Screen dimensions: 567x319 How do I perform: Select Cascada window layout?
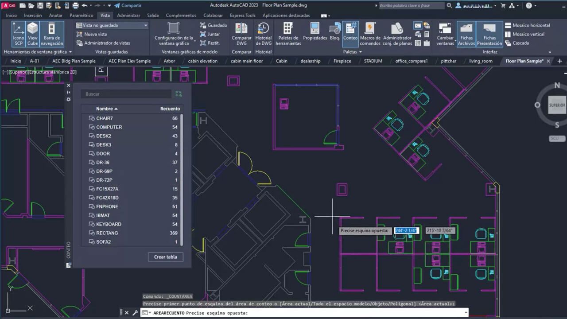517,43
